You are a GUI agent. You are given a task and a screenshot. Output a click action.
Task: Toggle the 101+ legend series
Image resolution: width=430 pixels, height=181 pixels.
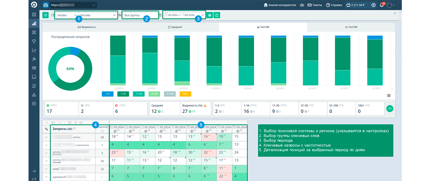click(185, 94)
